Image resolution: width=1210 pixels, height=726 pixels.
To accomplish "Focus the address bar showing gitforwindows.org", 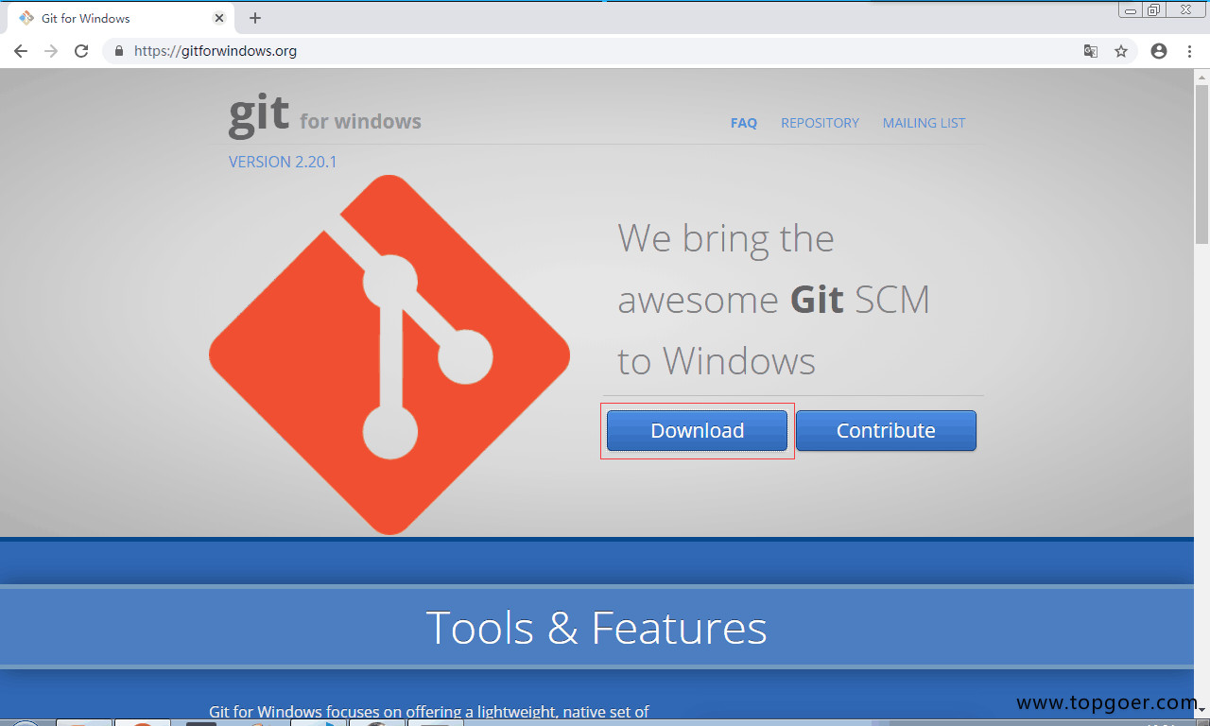I will (567, 51).
